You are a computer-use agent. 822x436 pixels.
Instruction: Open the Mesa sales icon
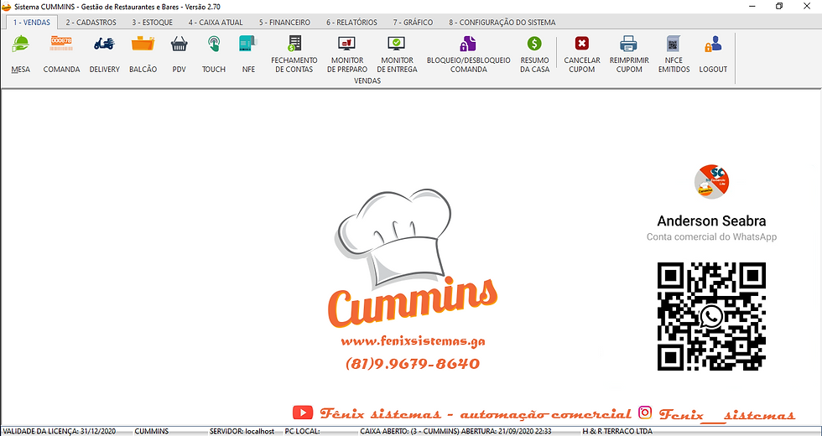(x=20, y=44)
